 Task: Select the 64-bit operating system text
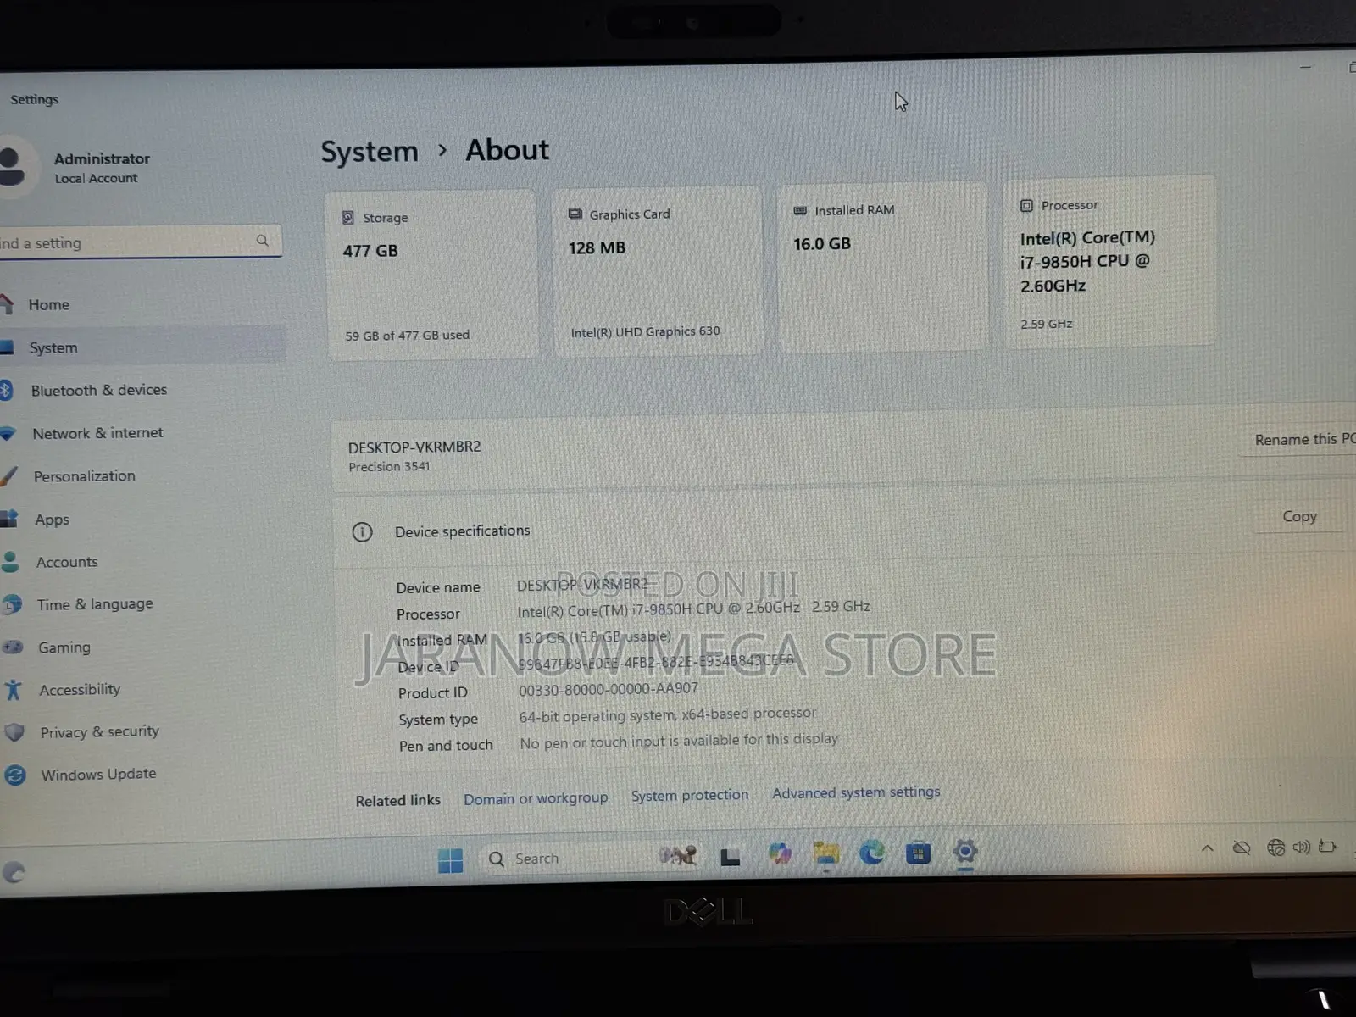click(x=668, y=714)
